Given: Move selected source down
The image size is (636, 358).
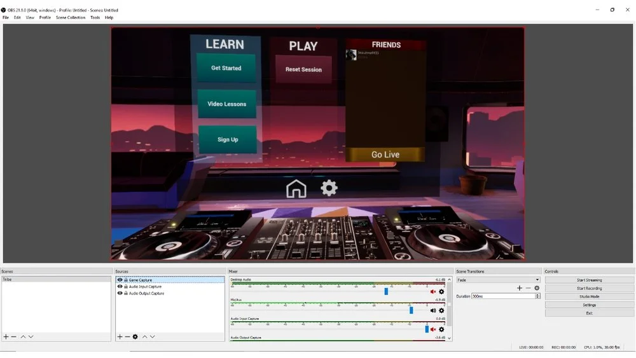Looking at the screenshot, I should (x=152, y=336).
